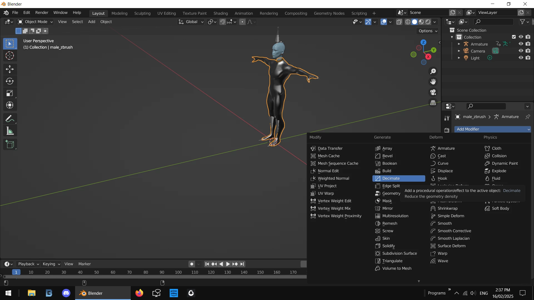Expand the Camera tree item
Screen dimensions: 534x300
click(459, 51)
